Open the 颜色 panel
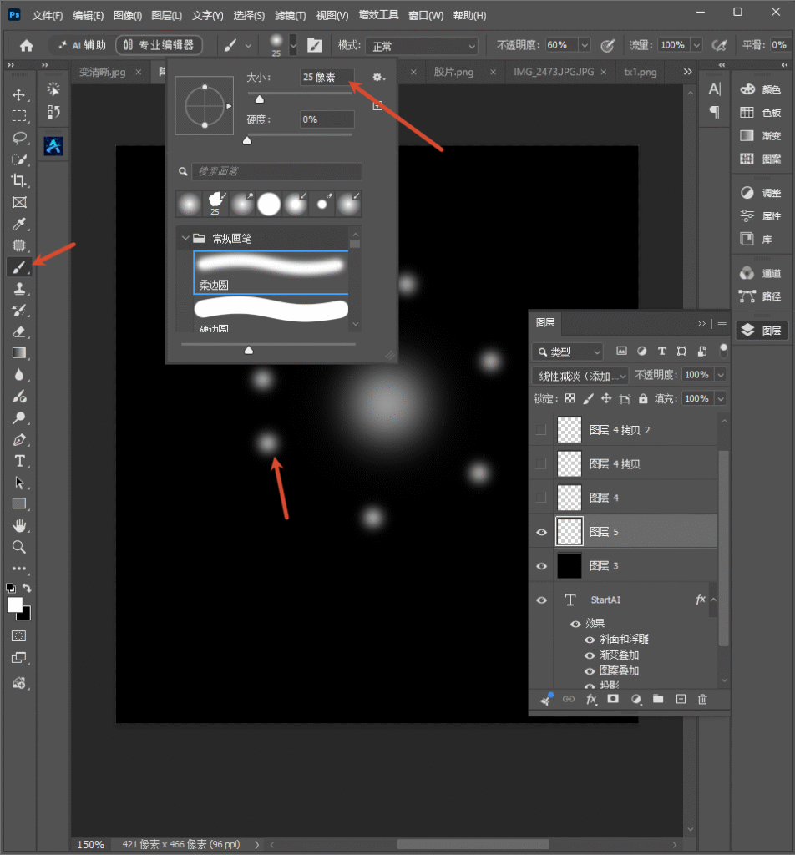The width and height of the screenshot is (795, 855). [762, 89]
